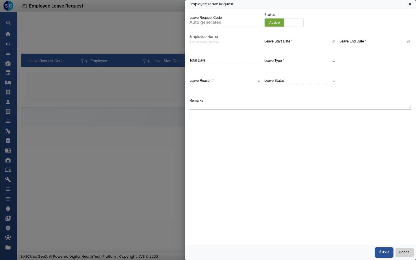Sort by the Leave Start Date column header
This screenshot has width=416, height=260.
(x=166, y=61)
